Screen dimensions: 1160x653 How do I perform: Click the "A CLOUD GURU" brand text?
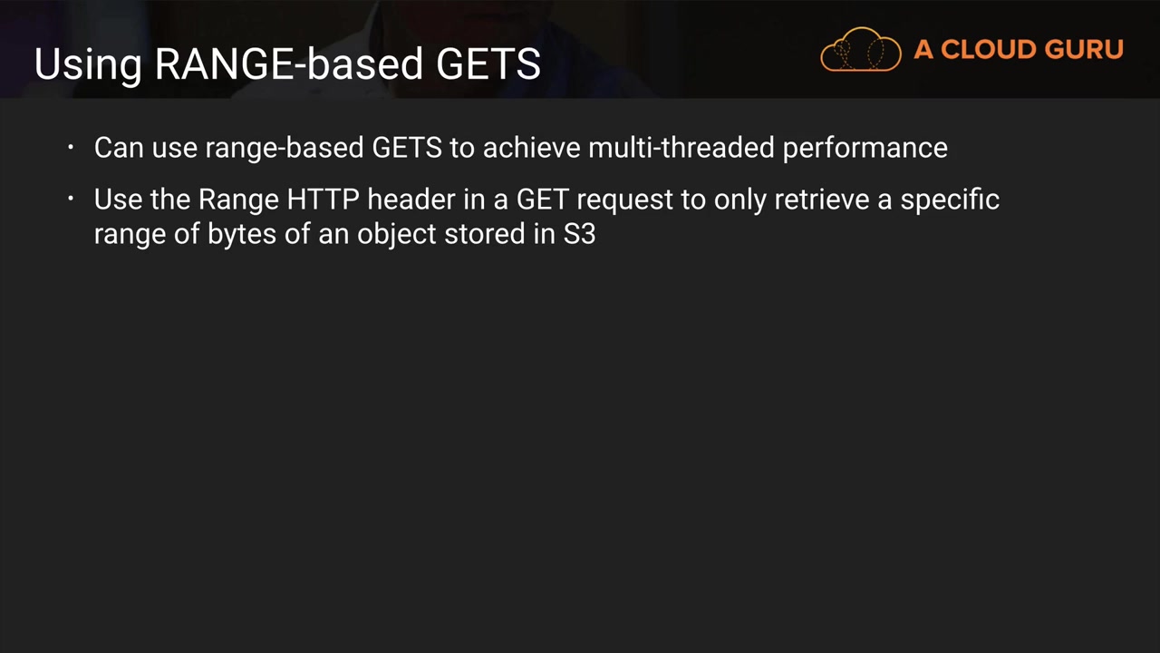[x=1019, y=50]
